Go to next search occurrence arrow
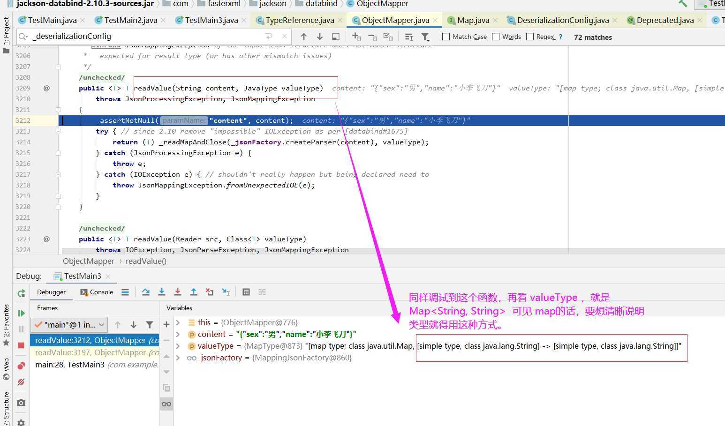725x426 pixels. tap(320, 37)
